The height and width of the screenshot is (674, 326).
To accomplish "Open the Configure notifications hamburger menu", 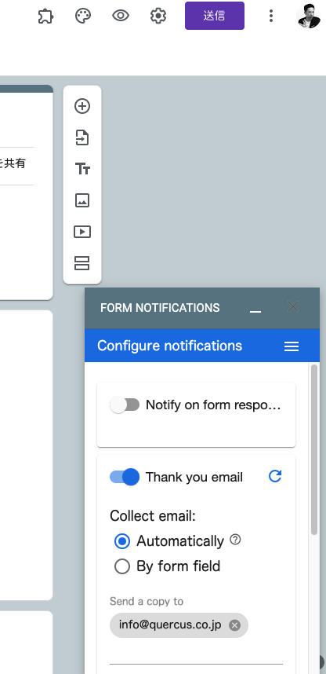I will pos(292,346).
